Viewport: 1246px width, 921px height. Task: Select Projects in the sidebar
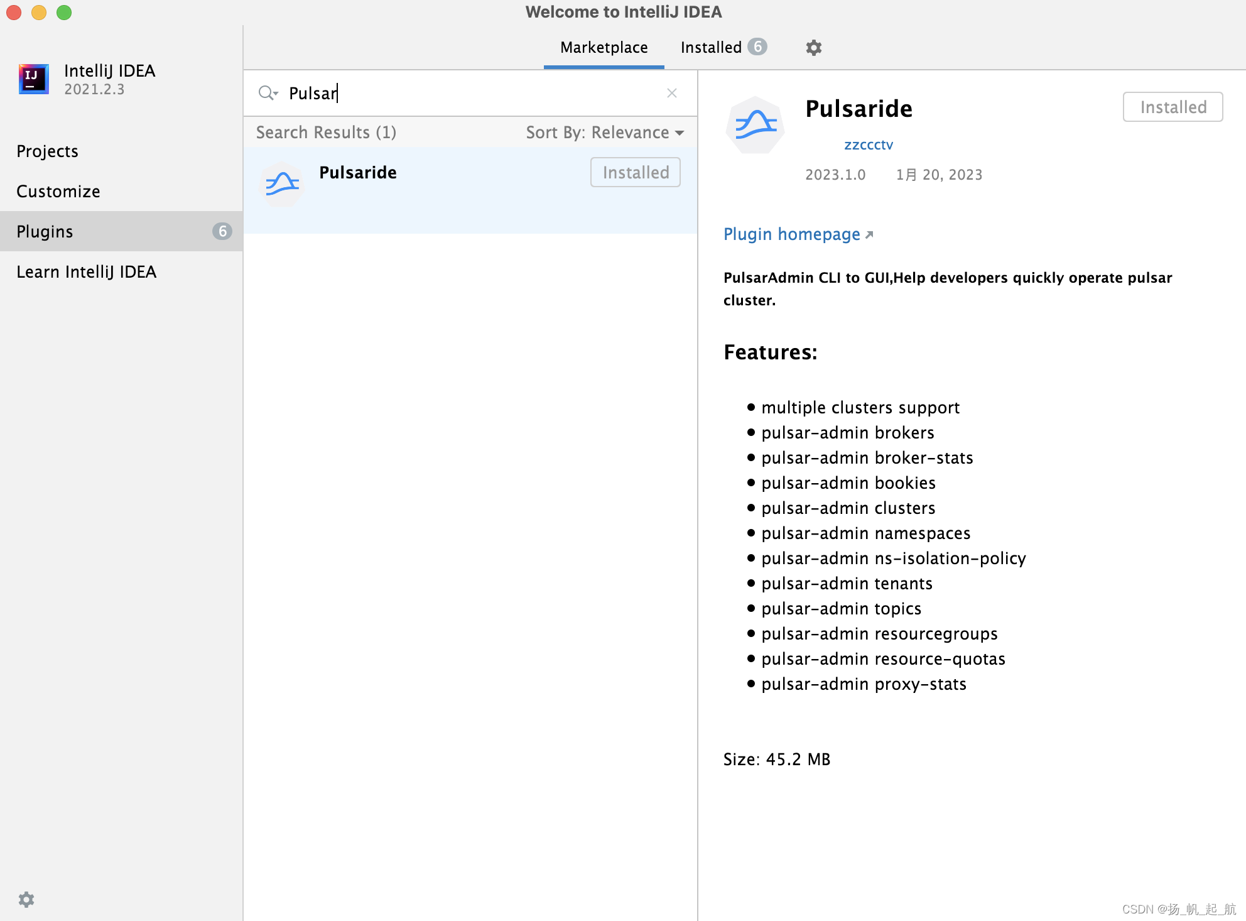click(x=47, y=151)
